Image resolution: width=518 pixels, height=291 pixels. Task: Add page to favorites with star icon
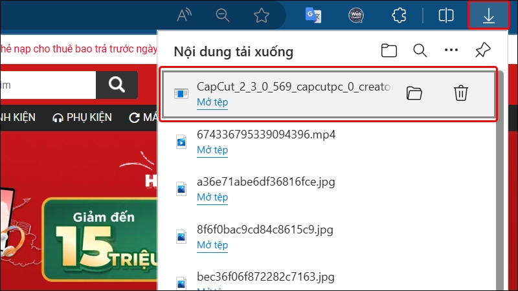(262, 16)
